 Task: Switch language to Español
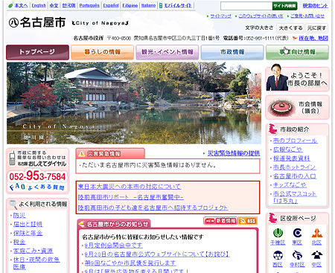111,5
